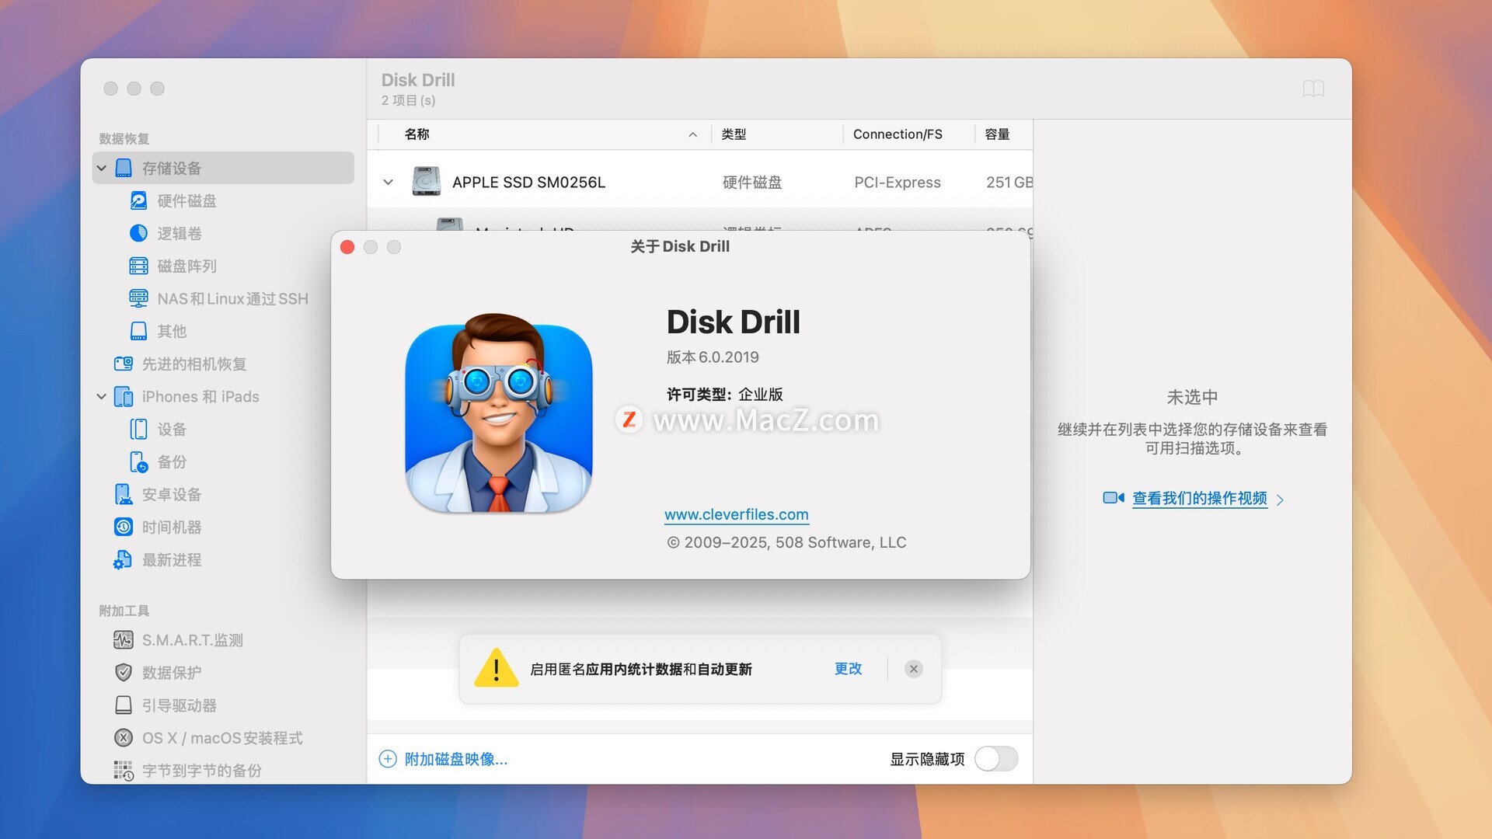1492x839 pixels.
Task: Dismiss the statistics notice with X
Action: [x=914, y=669]
